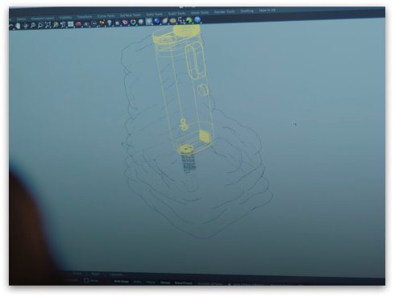394x297 pixels.
Task: Select the Pan hand tool
Action: [x=18, y=26]
